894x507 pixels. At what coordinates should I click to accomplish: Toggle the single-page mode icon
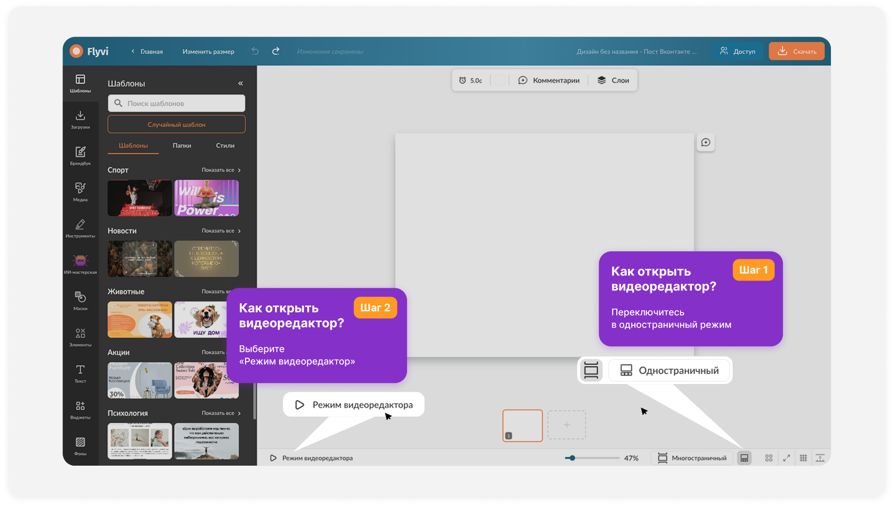click(744, 458)
